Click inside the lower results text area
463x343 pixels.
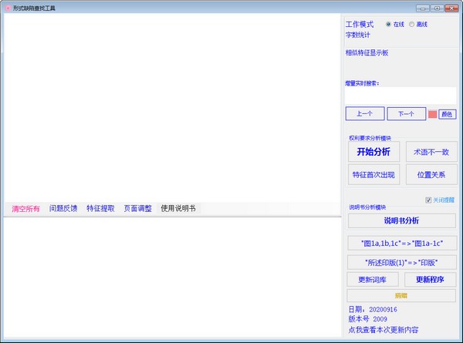tap(172, 277)
